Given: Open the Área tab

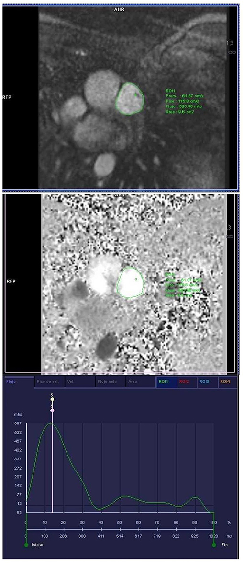Looking at the screenshot, I should click(x=140, y=382).
